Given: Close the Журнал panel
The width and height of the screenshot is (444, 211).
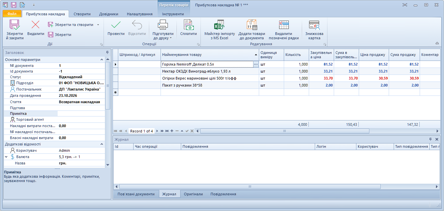Looking at the screenshot, I should click(437, 139).
